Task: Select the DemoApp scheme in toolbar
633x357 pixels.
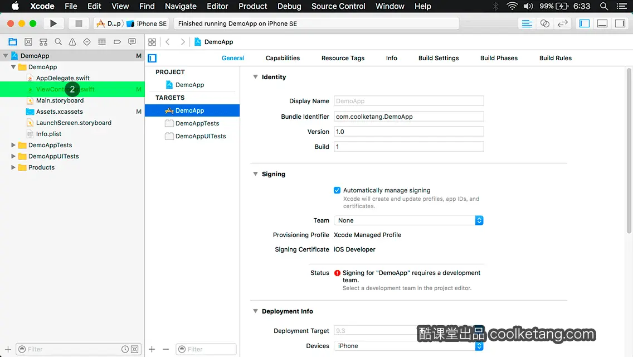Action: [x=109, y=23]
